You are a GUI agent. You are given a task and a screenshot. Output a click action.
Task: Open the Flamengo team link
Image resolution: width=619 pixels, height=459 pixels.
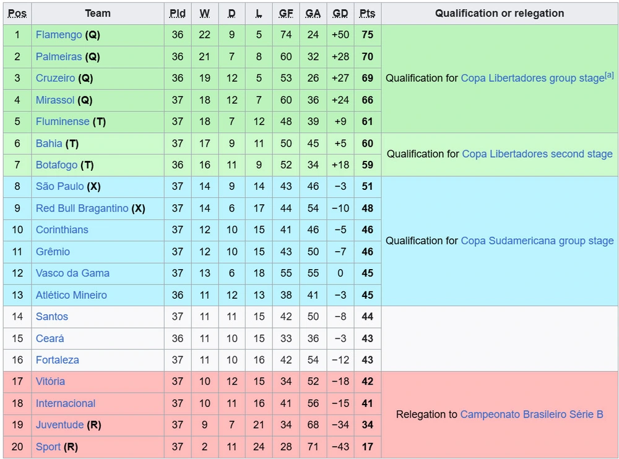tap(59, 35)
